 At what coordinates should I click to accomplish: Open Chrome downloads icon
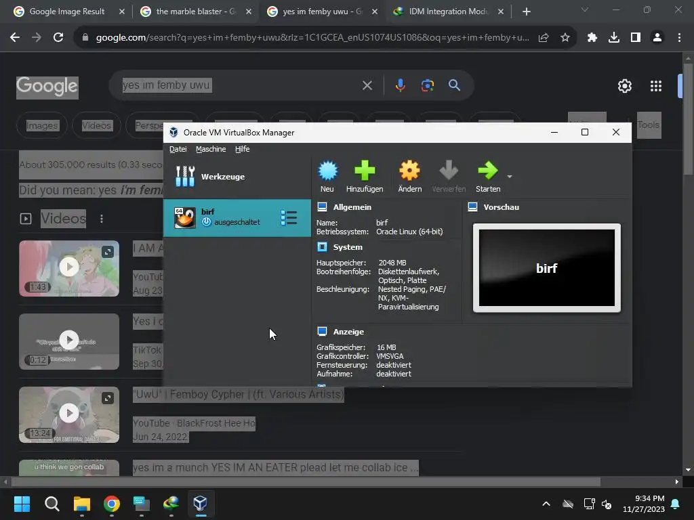[614, 38]
